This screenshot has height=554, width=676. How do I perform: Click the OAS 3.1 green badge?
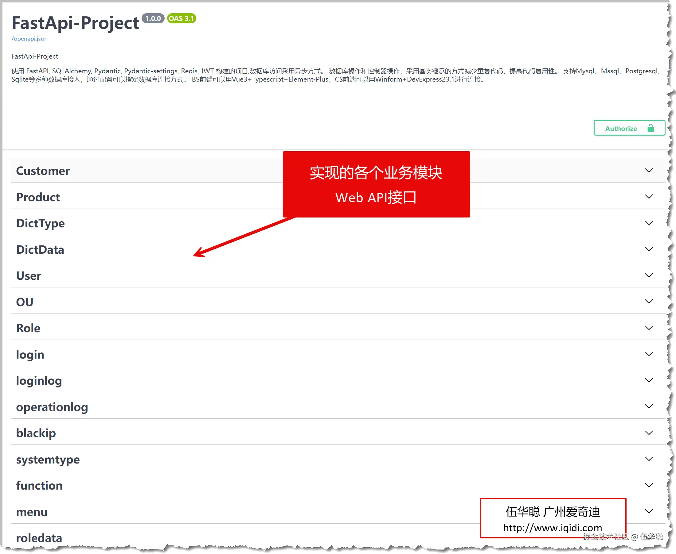pyautogui.click(x=181, y=18)
